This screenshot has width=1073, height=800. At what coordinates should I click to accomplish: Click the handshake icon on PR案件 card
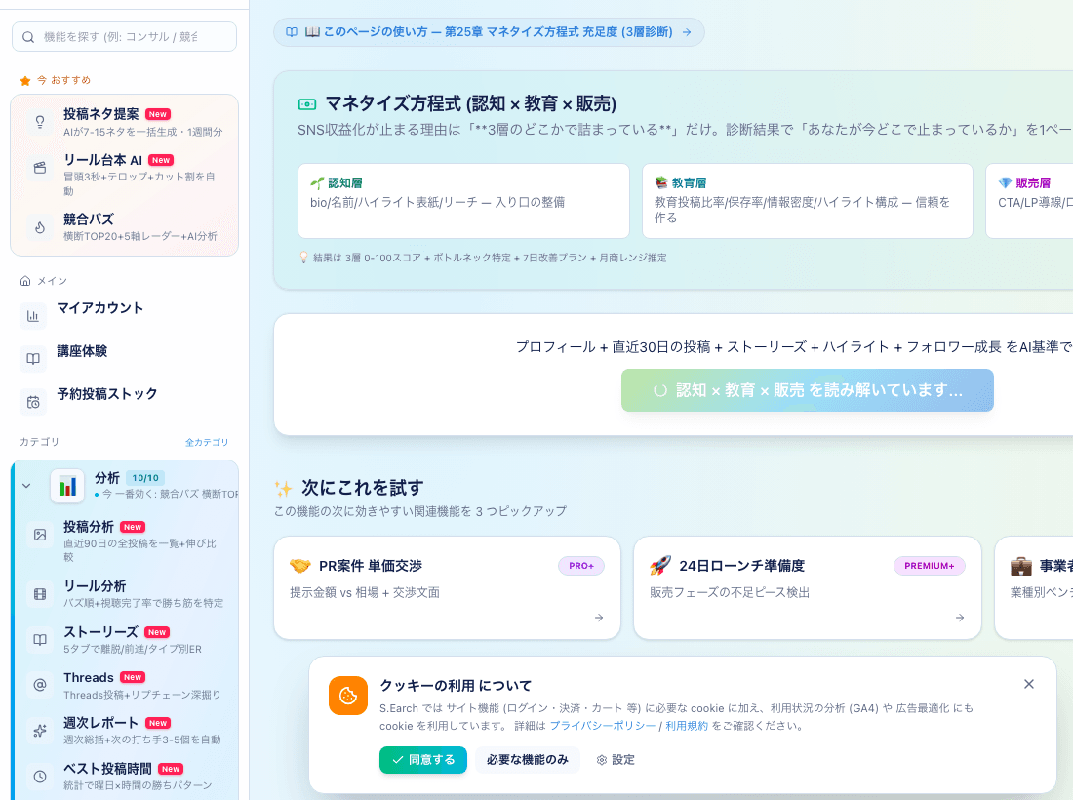(x=299, y=565)
